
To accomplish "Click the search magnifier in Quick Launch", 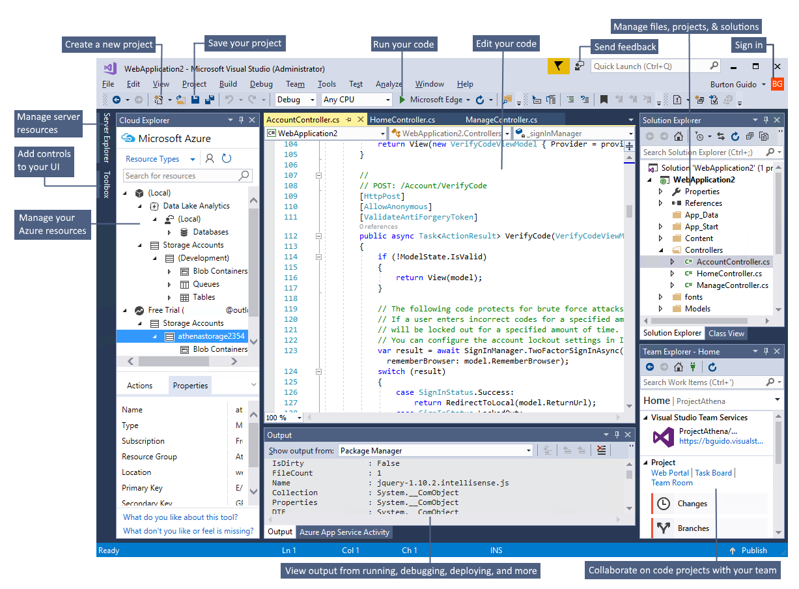I will (714, 66).
